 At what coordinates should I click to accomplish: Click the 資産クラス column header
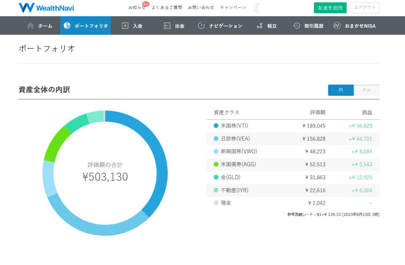click(x=227, y=112)
